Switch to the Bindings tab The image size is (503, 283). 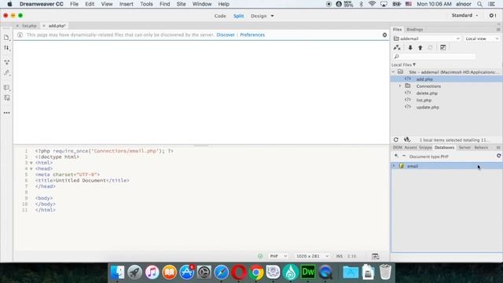click(414, 30)
